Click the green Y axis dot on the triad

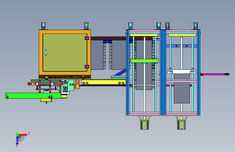coord(17,135)
